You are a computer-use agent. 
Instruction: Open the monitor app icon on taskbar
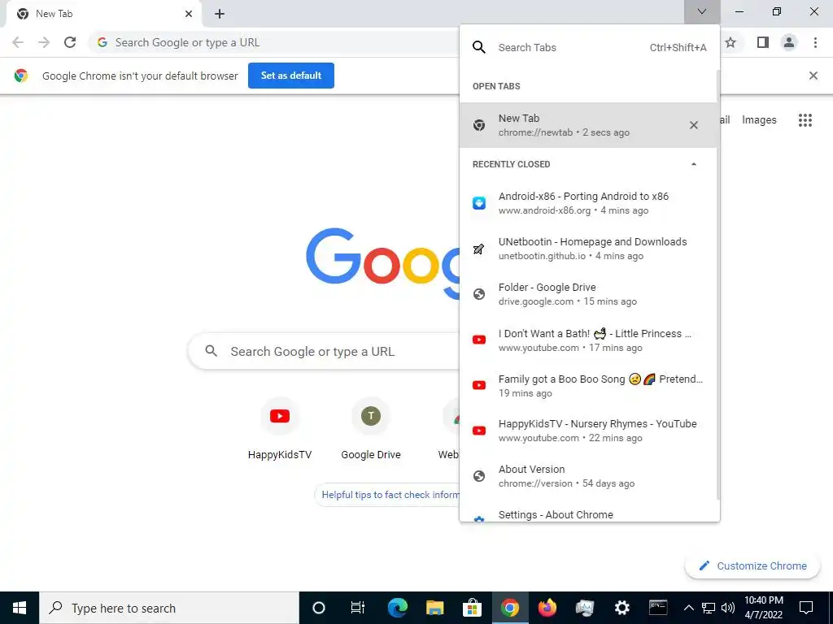(x=584, y=608)
